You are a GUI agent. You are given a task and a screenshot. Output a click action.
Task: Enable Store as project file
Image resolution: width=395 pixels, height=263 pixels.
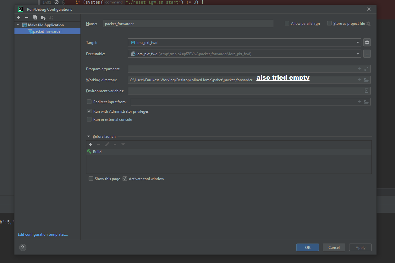point(329,24)
